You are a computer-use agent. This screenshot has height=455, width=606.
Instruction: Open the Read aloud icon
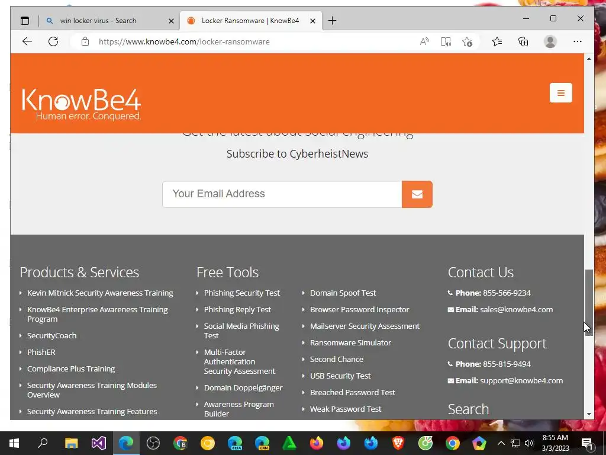click(x=424, y=41)
